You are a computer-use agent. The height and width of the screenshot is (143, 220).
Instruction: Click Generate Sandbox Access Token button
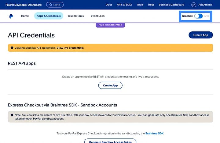[110, 141]
